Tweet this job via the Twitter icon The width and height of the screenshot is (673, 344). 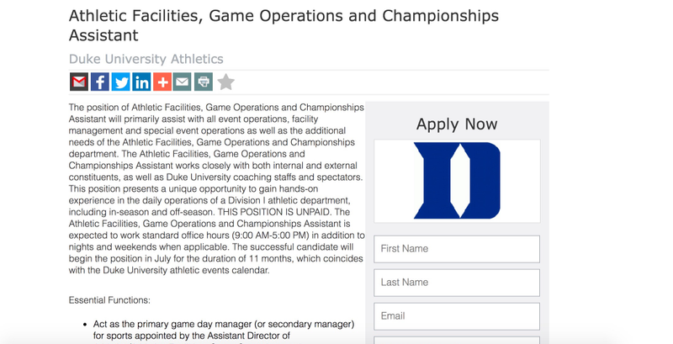point(120,82)
